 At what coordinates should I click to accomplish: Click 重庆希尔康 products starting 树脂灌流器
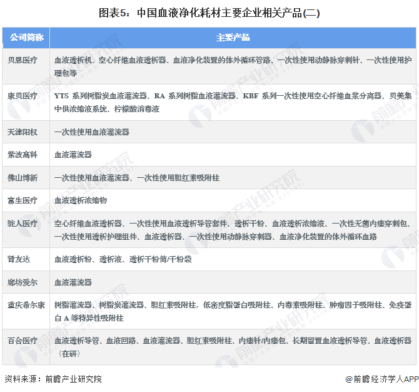(x=233, y=311)
